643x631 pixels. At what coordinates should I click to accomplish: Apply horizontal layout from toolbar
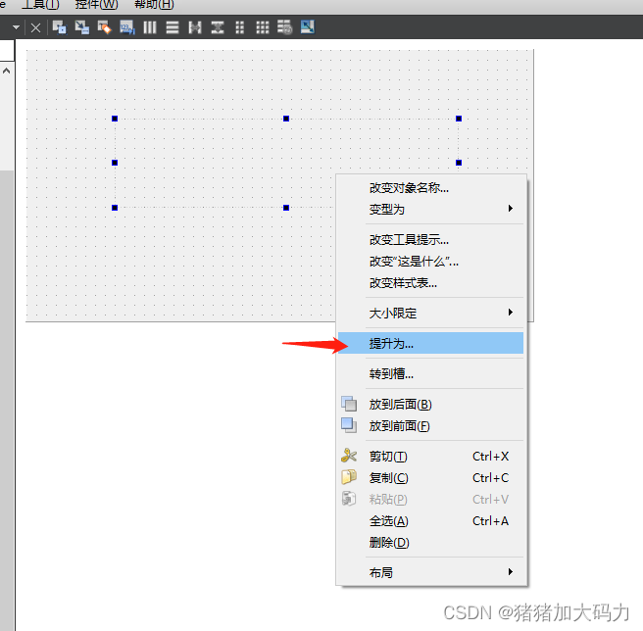click(150, 27)
